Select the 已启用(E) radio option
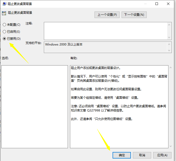This screenshot has height=161, width=176. tap(4, 32)
